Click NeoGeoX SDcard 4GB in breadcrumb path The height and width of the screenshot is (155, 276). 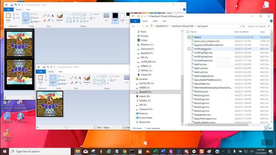coord(182,26)
